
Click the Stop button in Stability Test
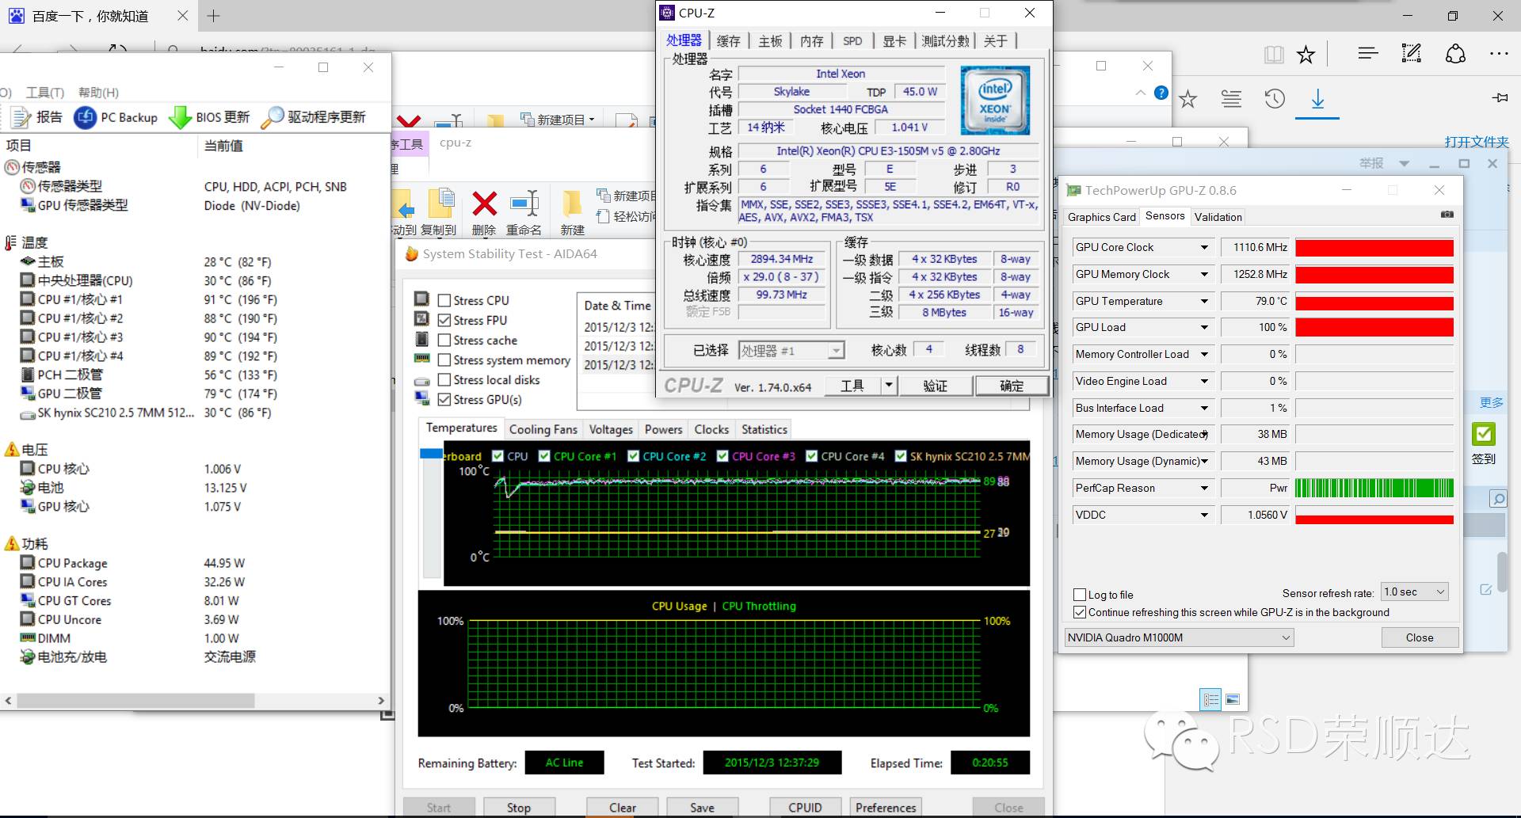(519, 808)
